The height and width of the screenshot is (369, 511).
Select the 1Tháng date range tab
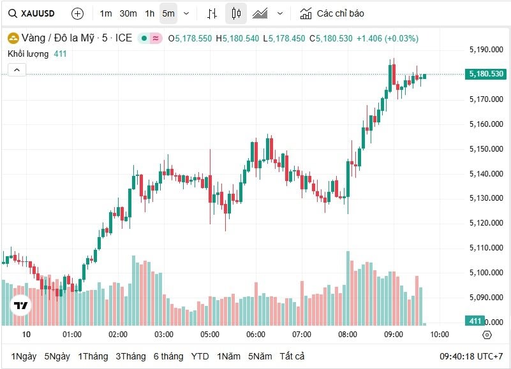[x=93, y=356]
